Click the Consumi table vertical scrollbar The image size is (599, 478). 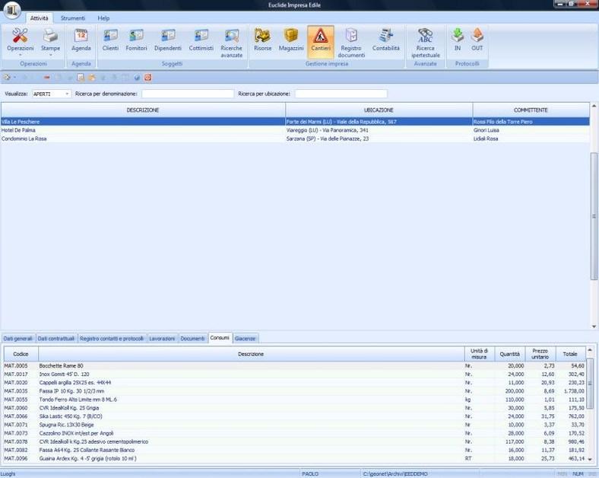click(x=590, y=411)
